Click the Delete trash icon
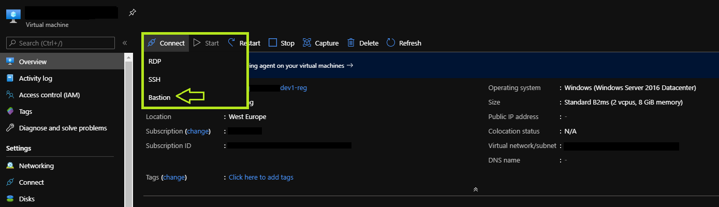719x207 pixels. coord(351,43)
